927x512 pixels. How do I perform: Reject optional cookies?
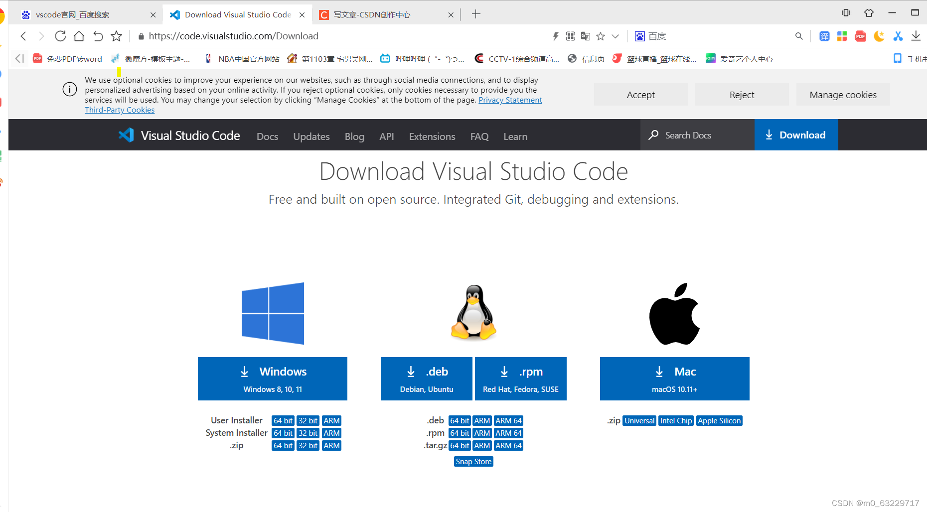pyautogui.click(x=742, y=95)
